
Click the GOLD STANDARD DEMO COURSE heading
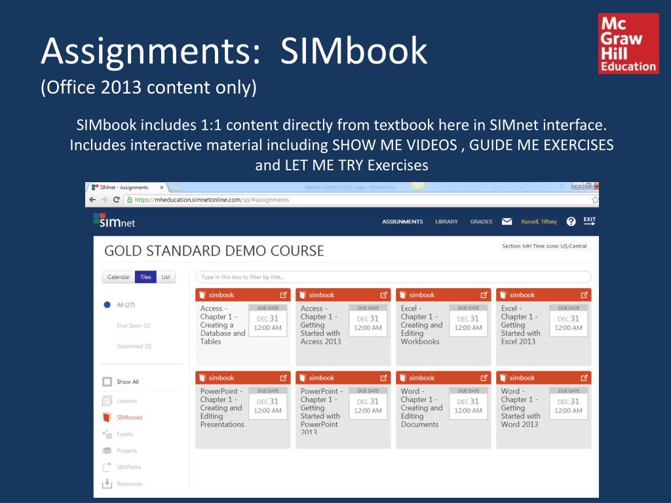pos(214,251)
